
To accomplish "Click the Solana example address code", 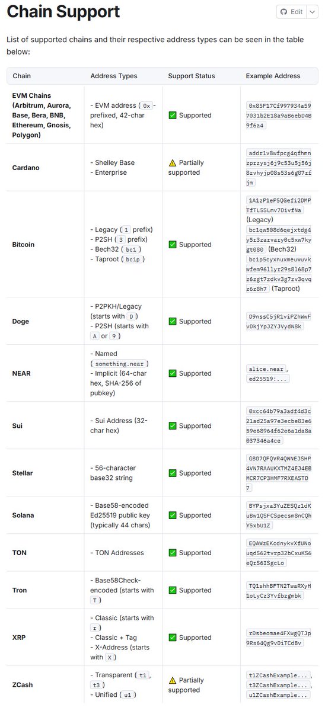I will point(280,515).
